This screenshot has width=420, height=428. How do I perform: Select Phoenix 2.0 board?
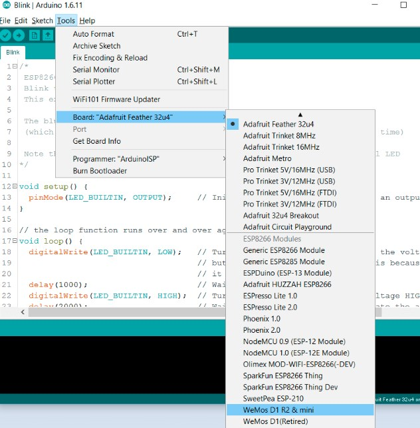tap(301, 330)
